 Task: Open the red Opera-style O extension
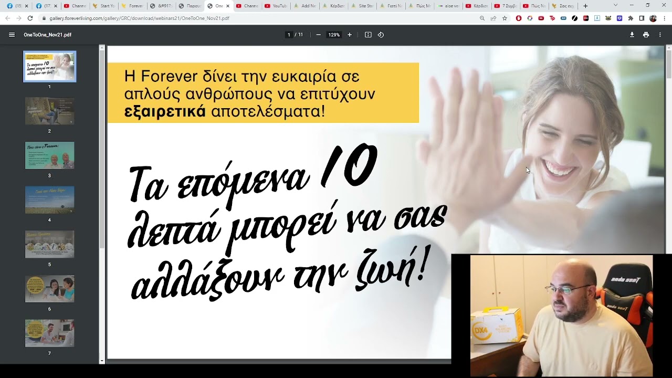click(x=519, y=18)
